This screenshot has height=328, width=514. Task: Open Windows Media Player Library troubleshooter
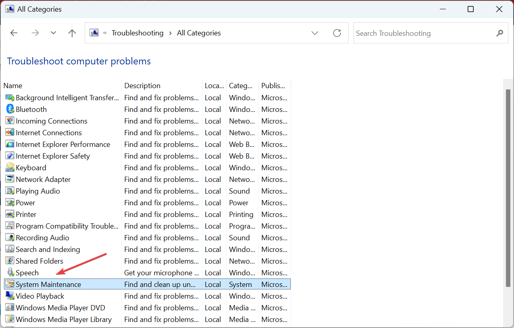63,319
